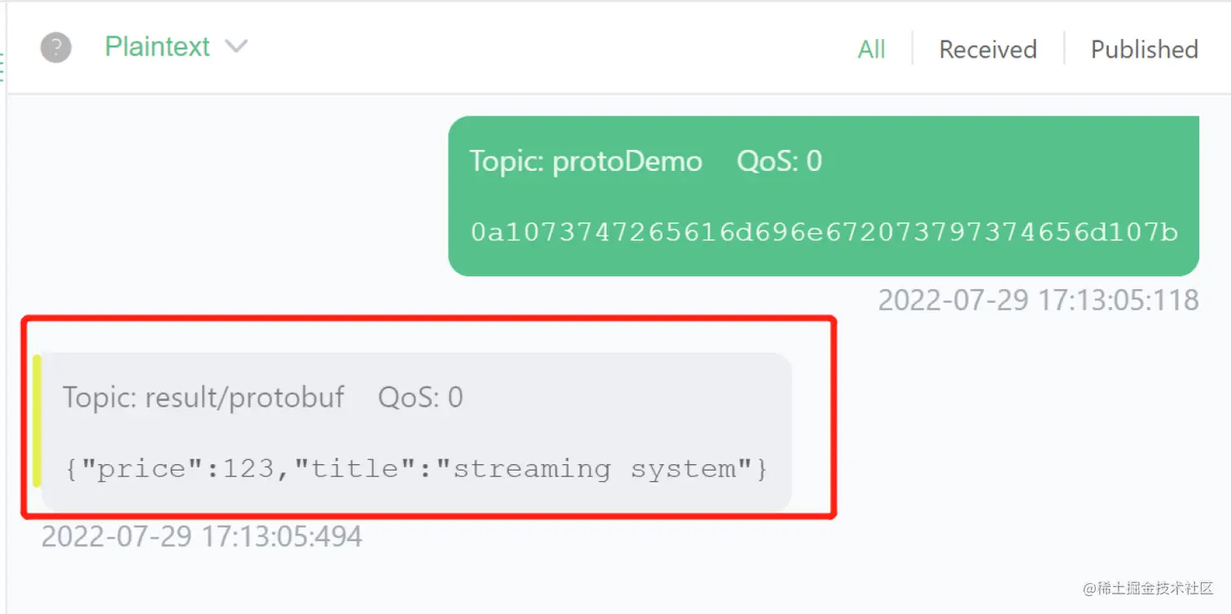Select the Topic: protoDemo label
The height and width of the screenshot is (614, 1231).
pyautogui.click(x=585, y=161)
